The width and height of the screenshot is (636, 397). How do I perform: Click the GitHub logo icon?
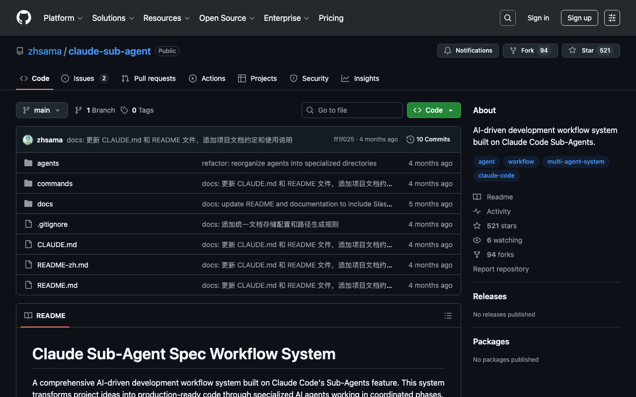24,18
